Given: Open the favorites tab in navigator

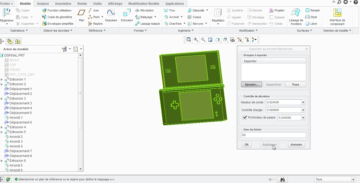Looking at the screenshot, I should (x=18, y=41).
